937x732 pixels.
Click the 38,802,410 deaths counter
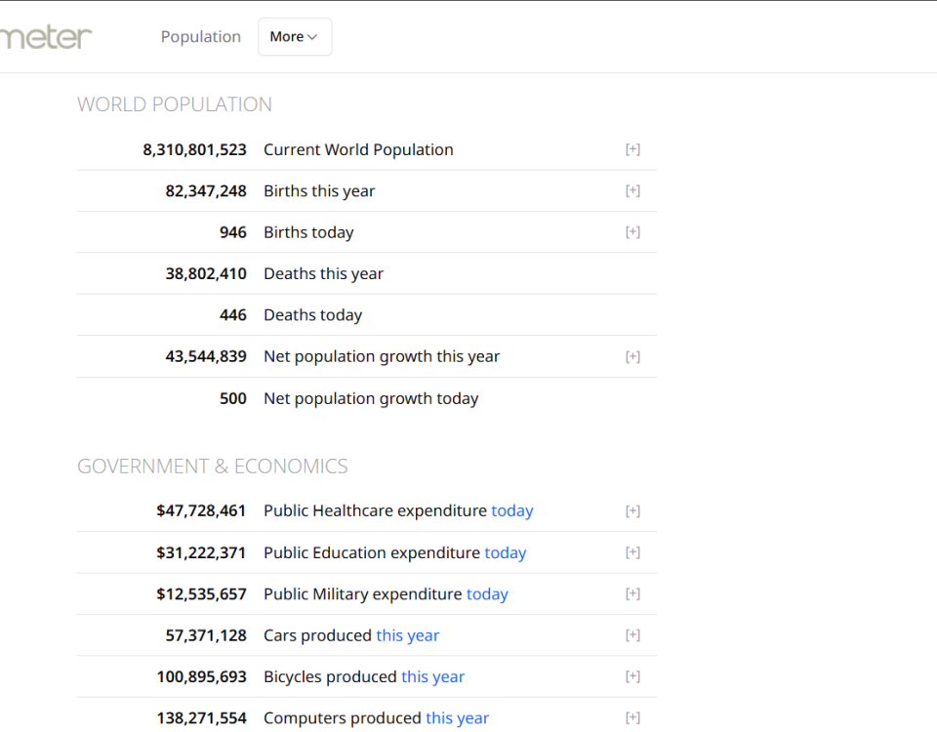point(206,273)
